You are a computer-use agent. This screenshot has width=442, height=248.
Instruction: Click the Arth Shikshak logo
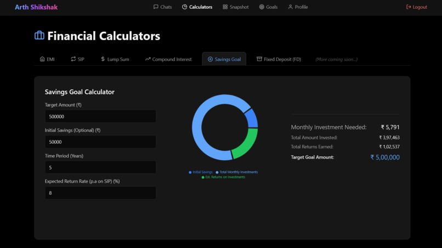coord(36,7)
